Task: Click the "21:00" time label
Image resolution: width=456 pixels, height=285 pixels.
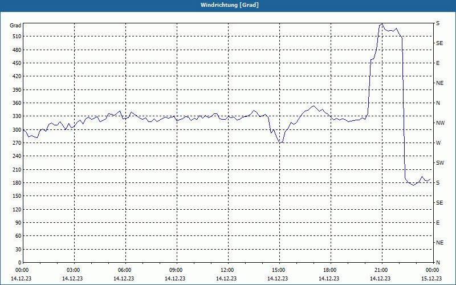Action: [x=382, y=270]
